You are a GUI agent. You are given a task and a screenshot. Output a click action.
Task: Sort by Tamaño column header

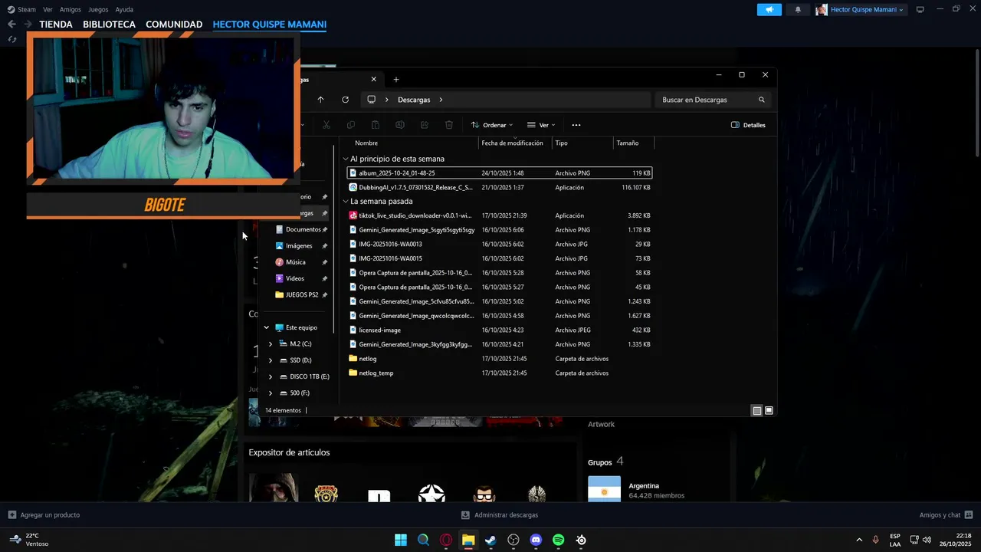click(628, 143)
